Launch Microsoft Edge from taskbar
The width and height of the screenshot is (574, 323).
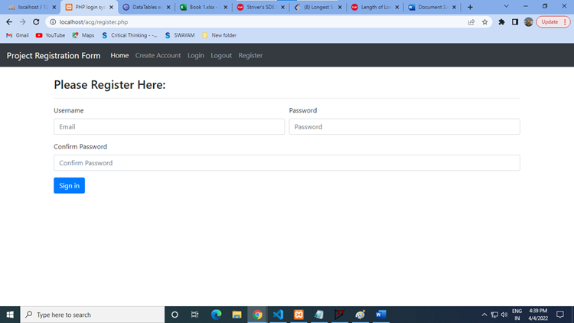pyautogui.click(x=217, y=315)
